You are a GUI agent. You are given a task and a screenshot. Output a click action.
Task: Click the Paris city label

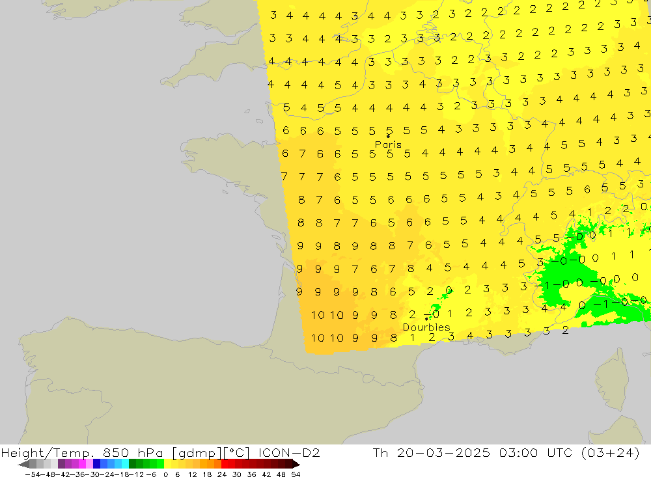point(388,144)
